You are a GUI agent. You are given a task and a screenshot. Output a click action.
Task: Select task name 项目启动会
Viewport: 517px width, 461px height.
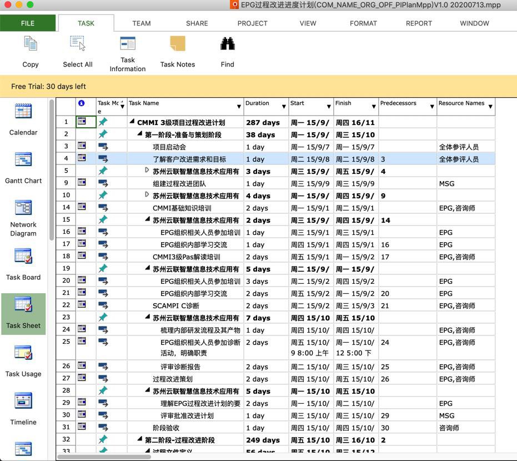[x=169, y=147]
